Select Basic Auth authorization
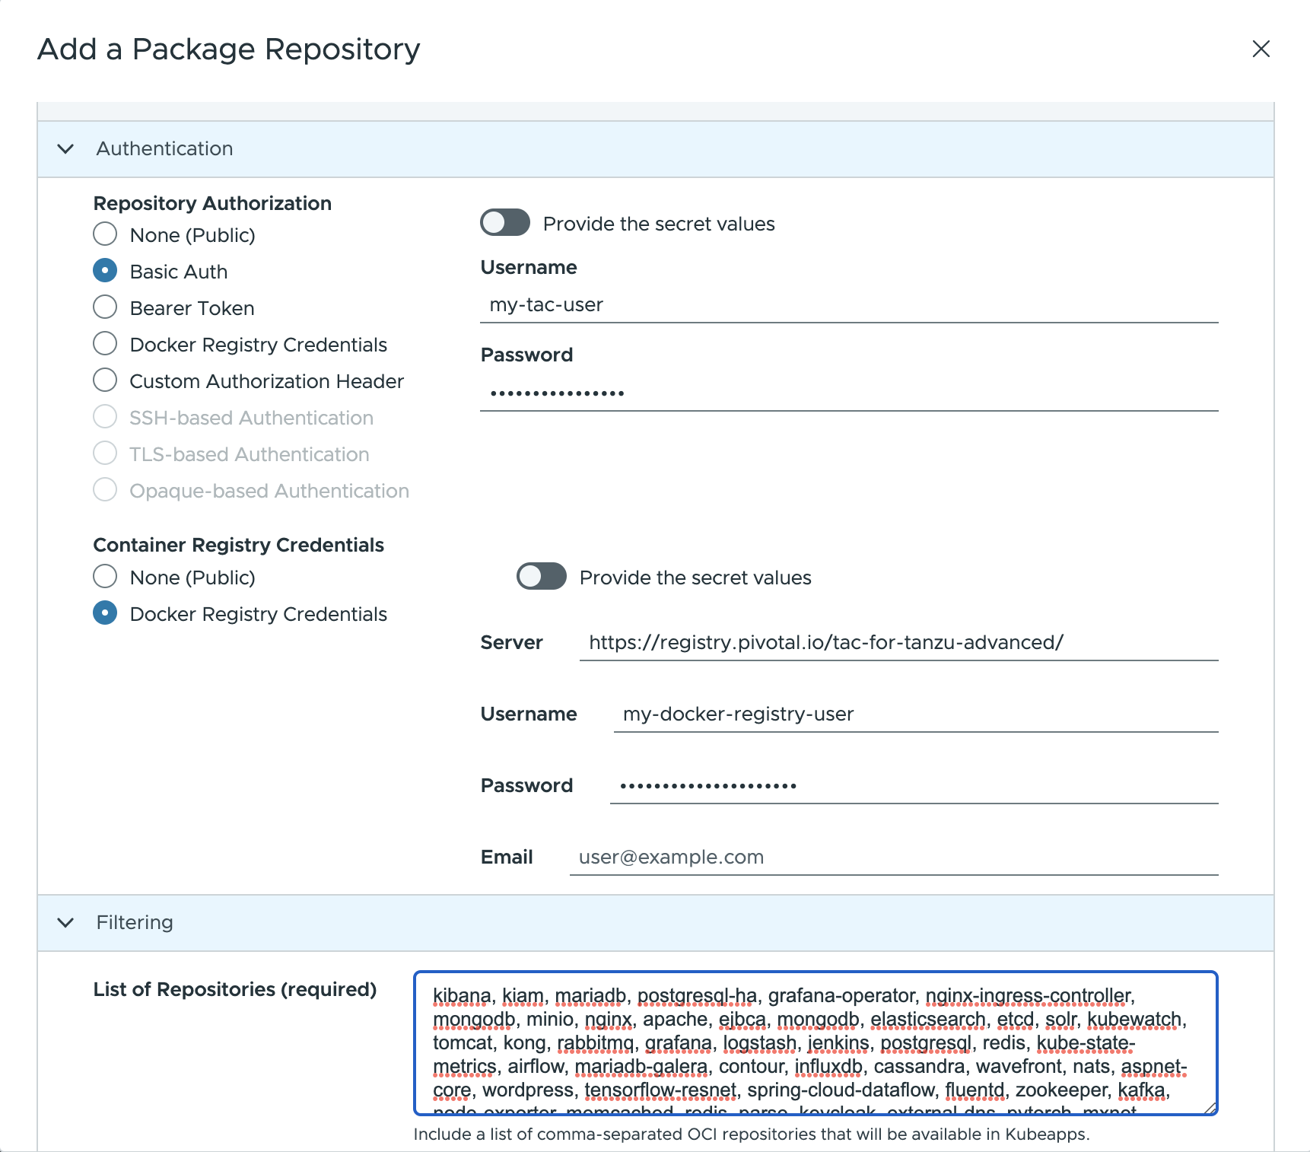 (x=105, y=270)
